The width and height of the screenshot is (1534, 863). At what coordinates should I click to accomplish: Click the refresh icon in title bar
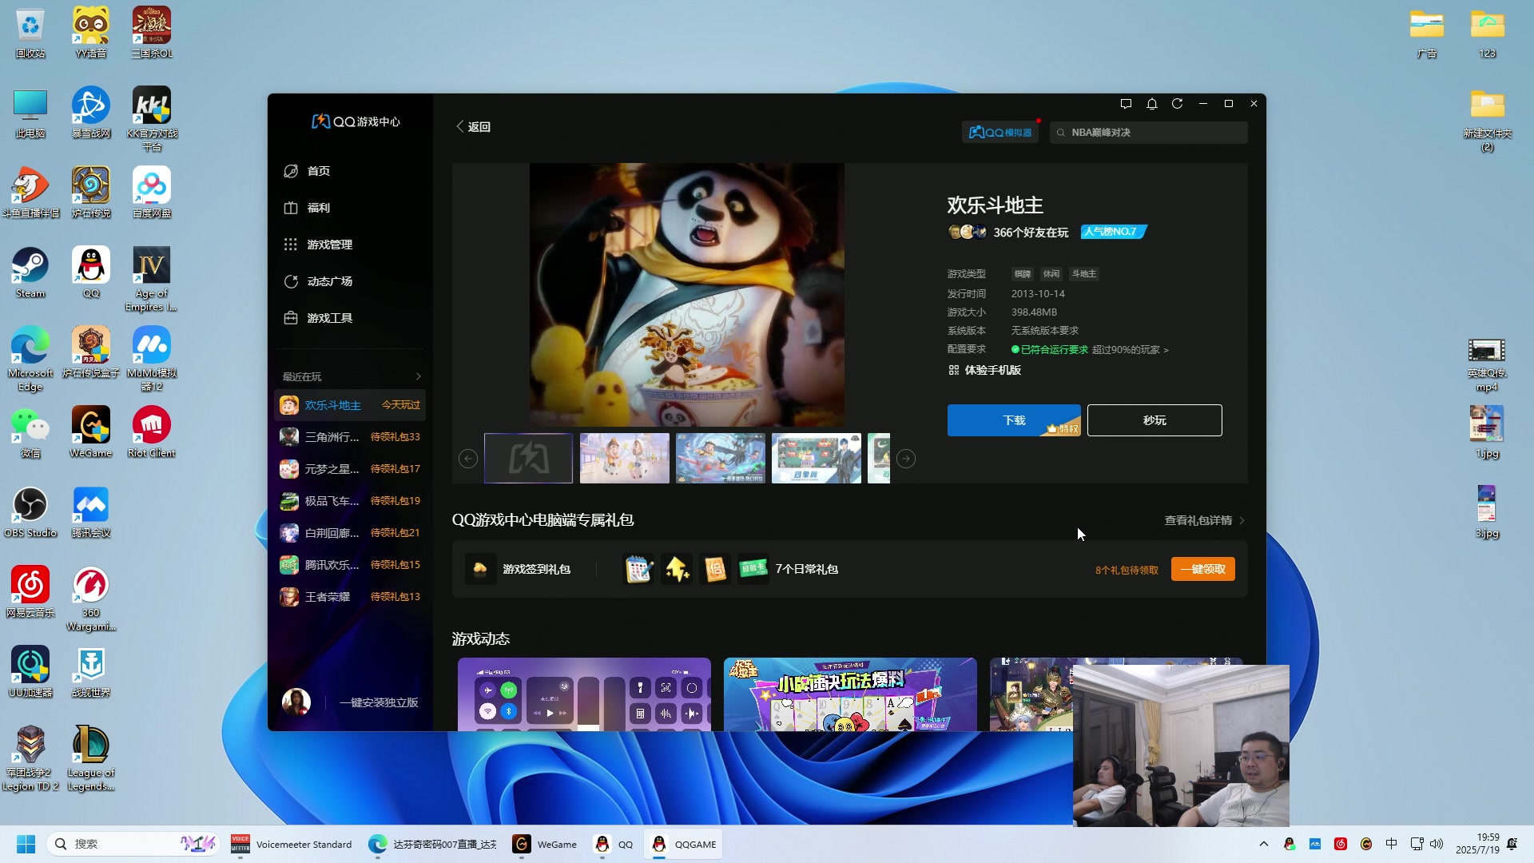pos(1177,104)
